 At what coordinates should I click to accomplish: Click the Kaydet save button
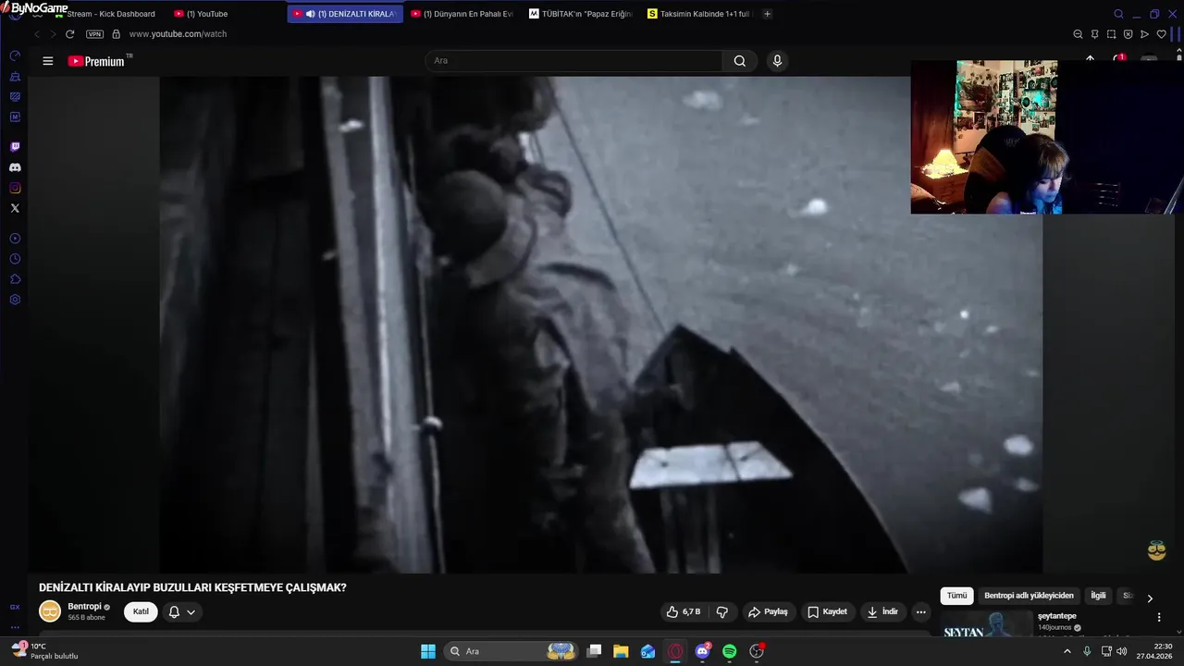(827, 611)
